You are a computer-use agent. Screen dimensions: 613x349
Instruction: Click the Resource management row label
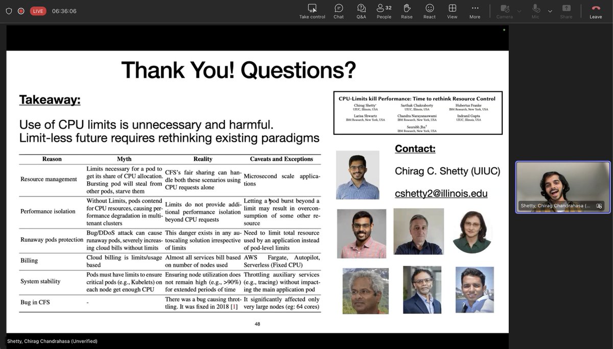click(49, 180)
